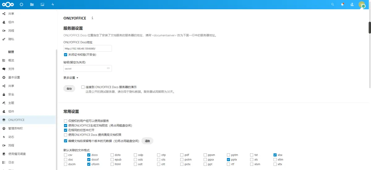Click the chat bubble icon beside 支持
Image resolution: width=371 pixels, height=170 pixels.
tap(4, 69)
